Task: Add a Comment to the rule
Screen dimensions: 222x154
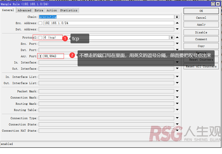Action: tap(201, 39)
